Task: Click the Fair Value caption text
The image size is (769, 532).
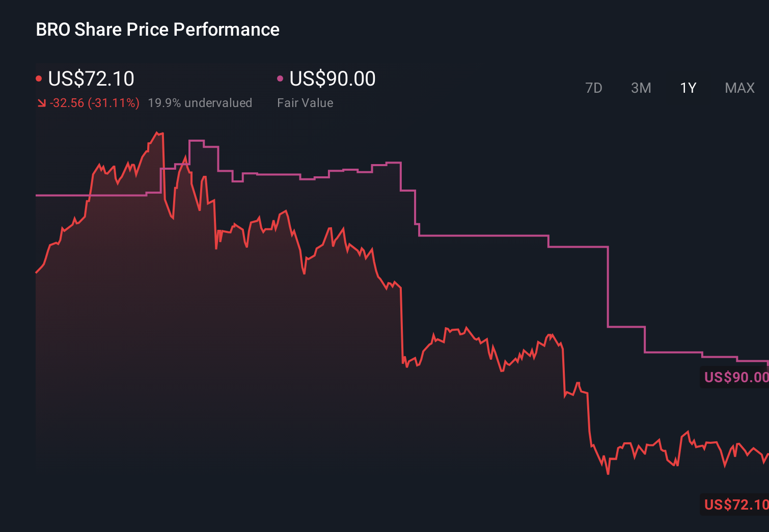Action: point(305,102)
